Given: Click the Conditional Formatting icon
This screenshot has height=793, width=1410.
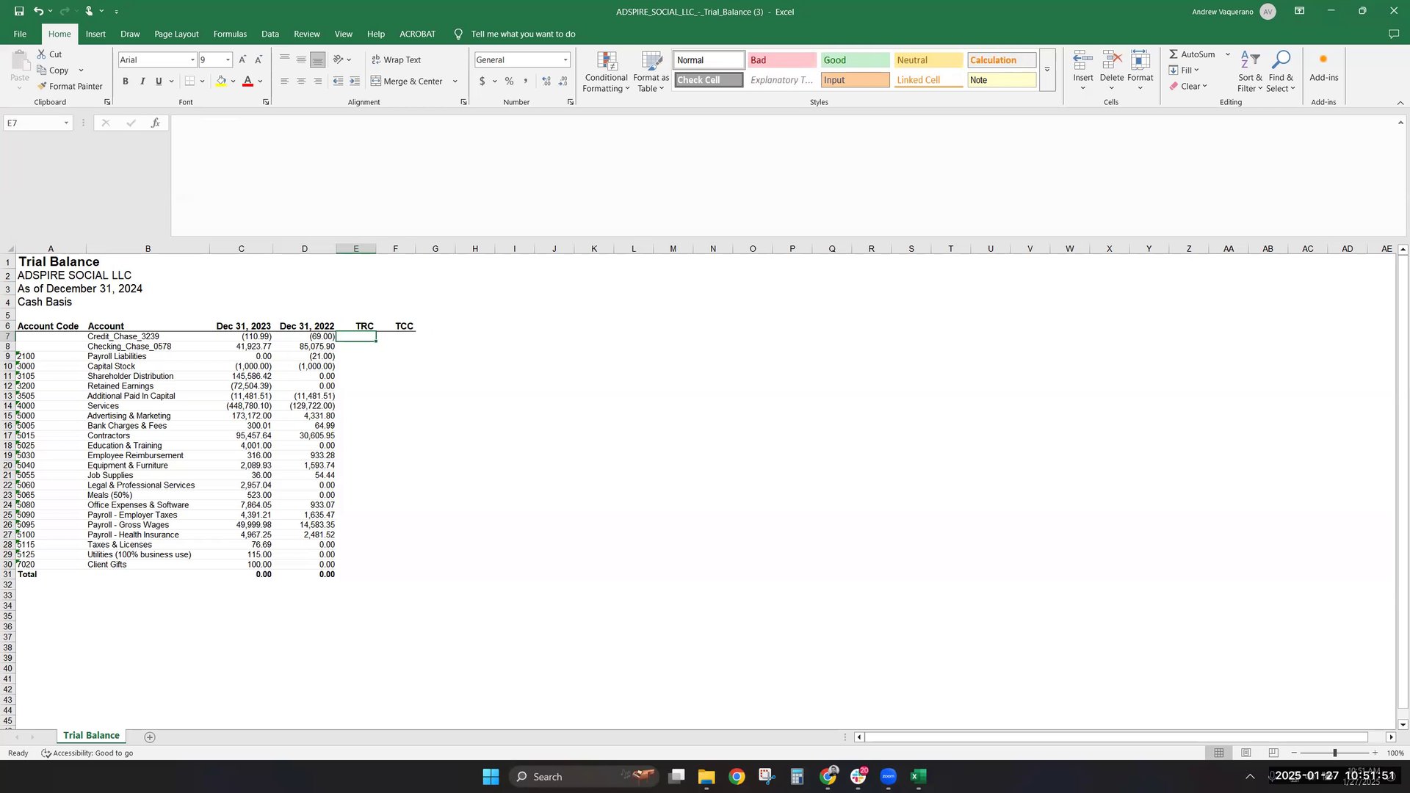Looking at the screenshot, I should pos(607,62).
